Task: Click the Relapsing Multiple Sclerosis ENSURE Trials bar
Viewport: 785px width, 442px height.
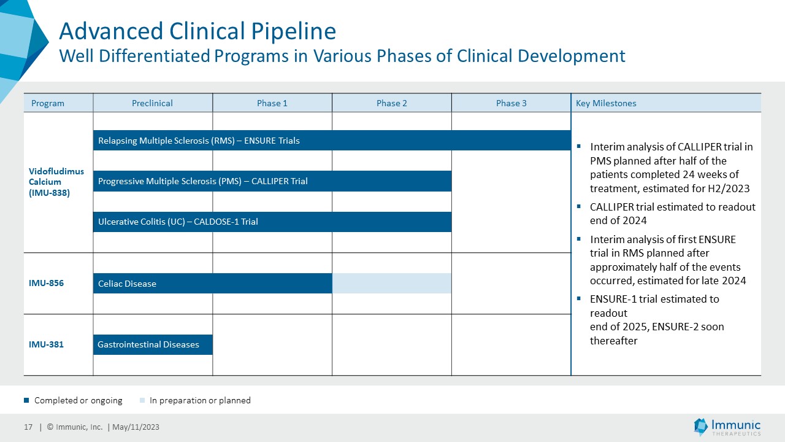Action: pos(331,141)
